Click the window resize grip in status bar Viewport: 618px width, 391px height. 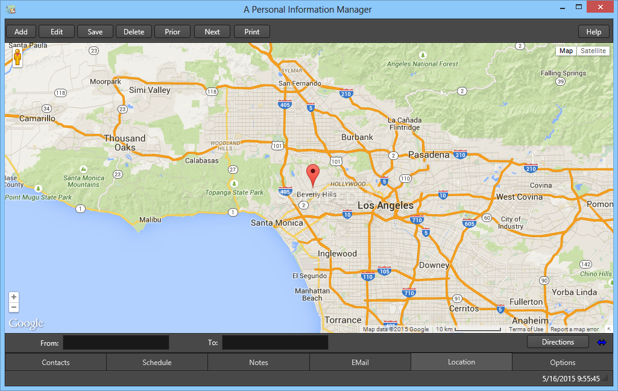[606, 379]
